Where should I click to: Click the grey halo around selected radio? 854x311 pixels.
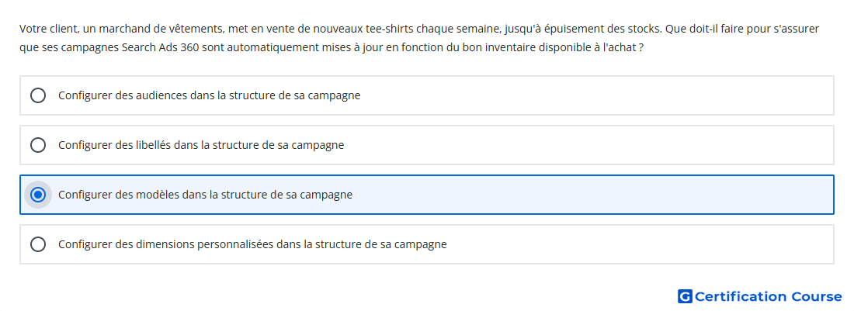pos(37,195)
